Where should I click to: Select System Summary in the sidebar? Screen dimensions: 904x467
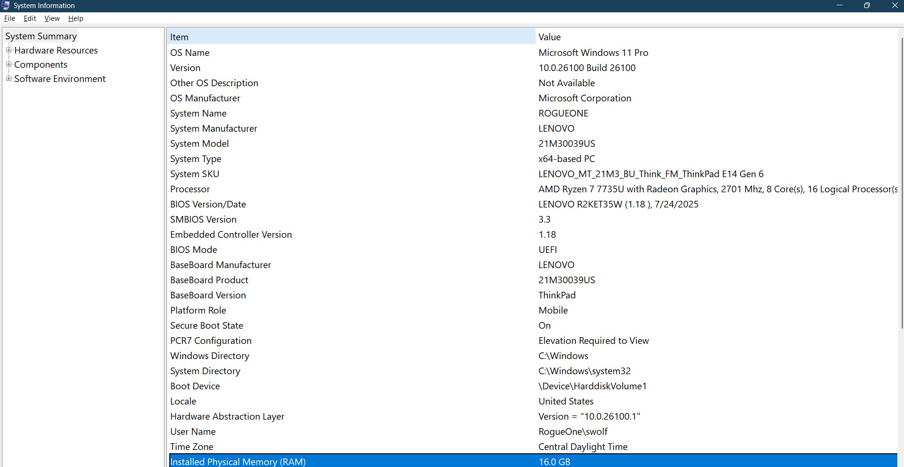(41, 36)
